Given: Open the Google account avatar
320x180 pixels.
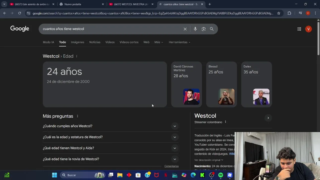Looking at the screenshot, I should 308,29.
